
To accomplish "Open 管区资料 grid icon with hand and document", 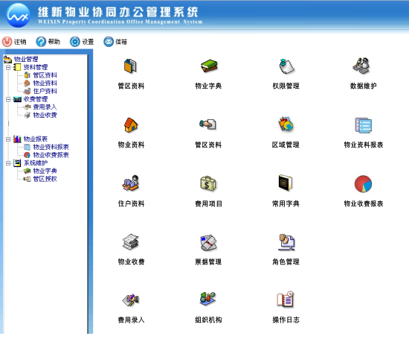I will pyautogui.click(x=208, y=124).
